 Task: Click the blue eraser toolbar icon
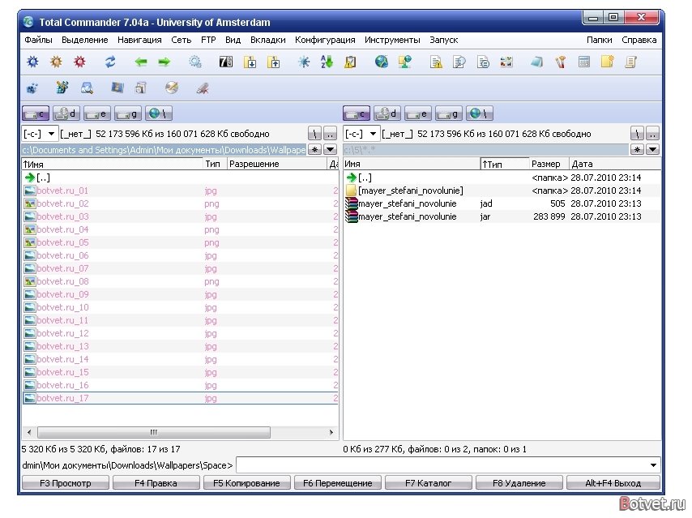tap(536, 62)
